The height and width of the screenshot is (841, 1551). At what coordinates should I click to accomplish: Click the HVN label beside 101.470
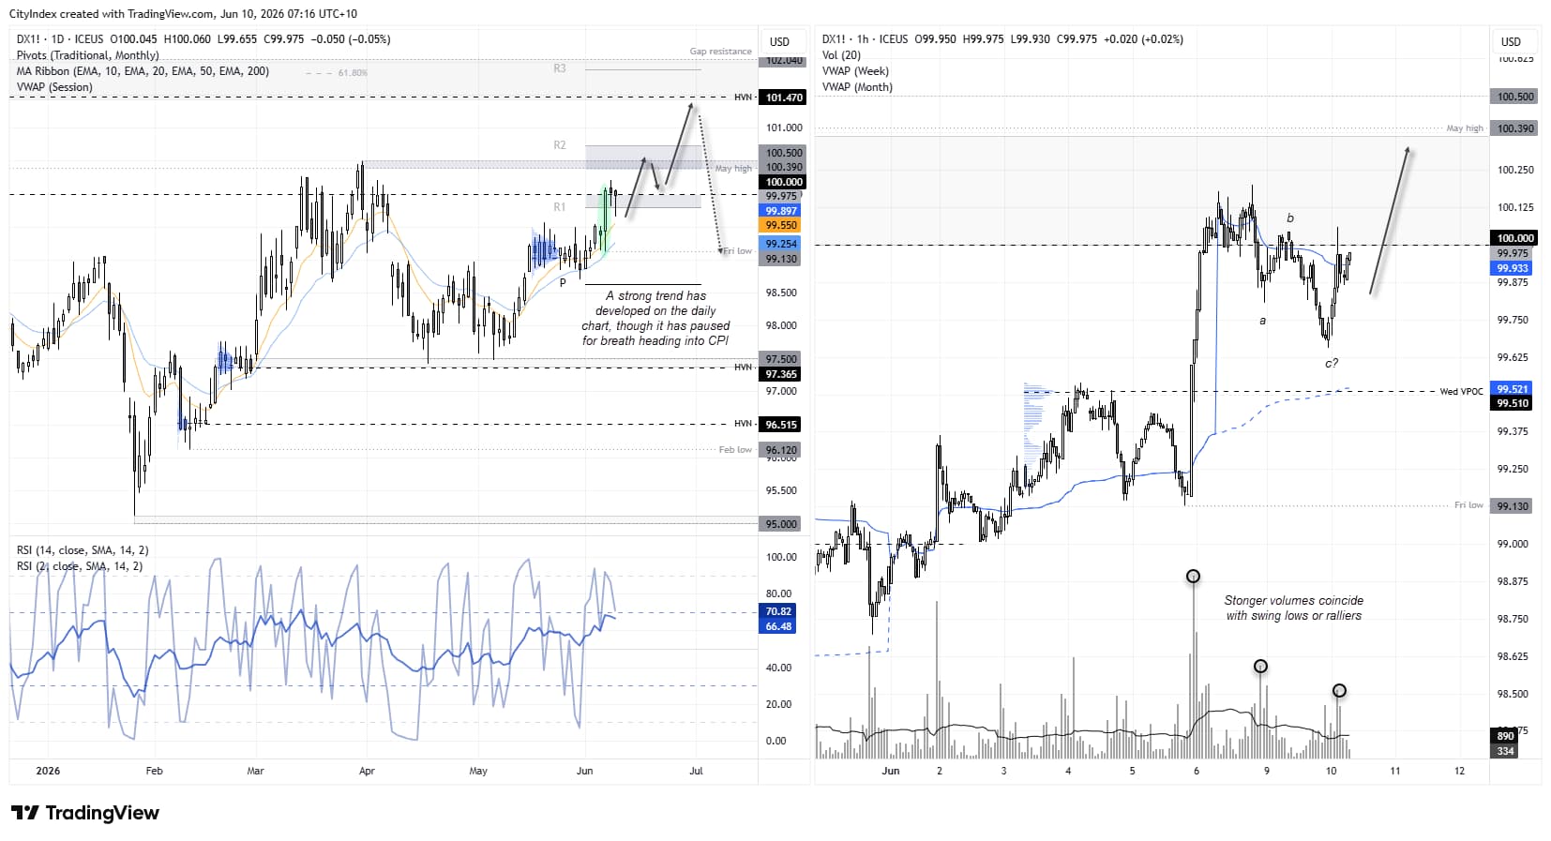pyautogui.click(x=744, y=98)
